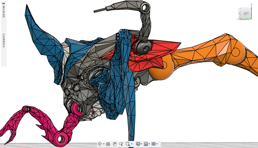Image resolution: width=258 pixels, height=148 pixels.
Task: Click the Look At icon
Action: pyautogui.click(x=108, y=144)
